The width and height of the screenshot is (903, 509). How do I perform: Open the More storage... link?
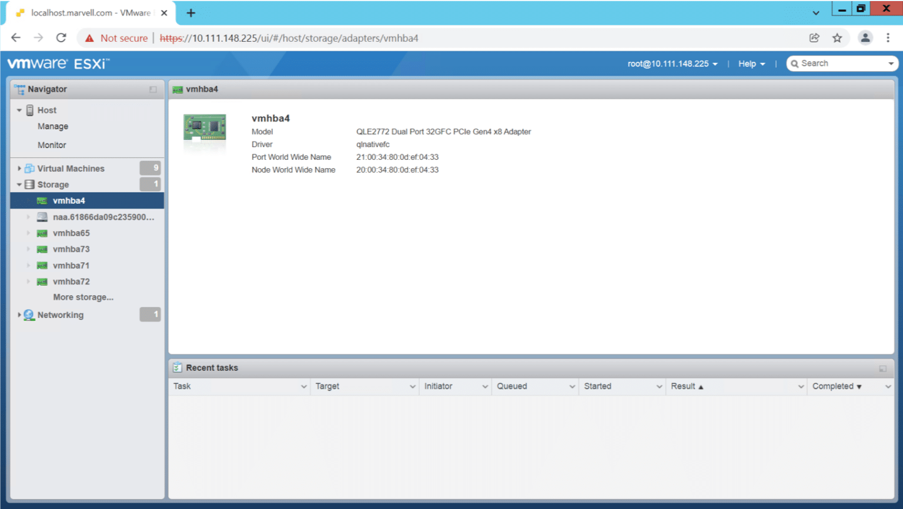83,297
